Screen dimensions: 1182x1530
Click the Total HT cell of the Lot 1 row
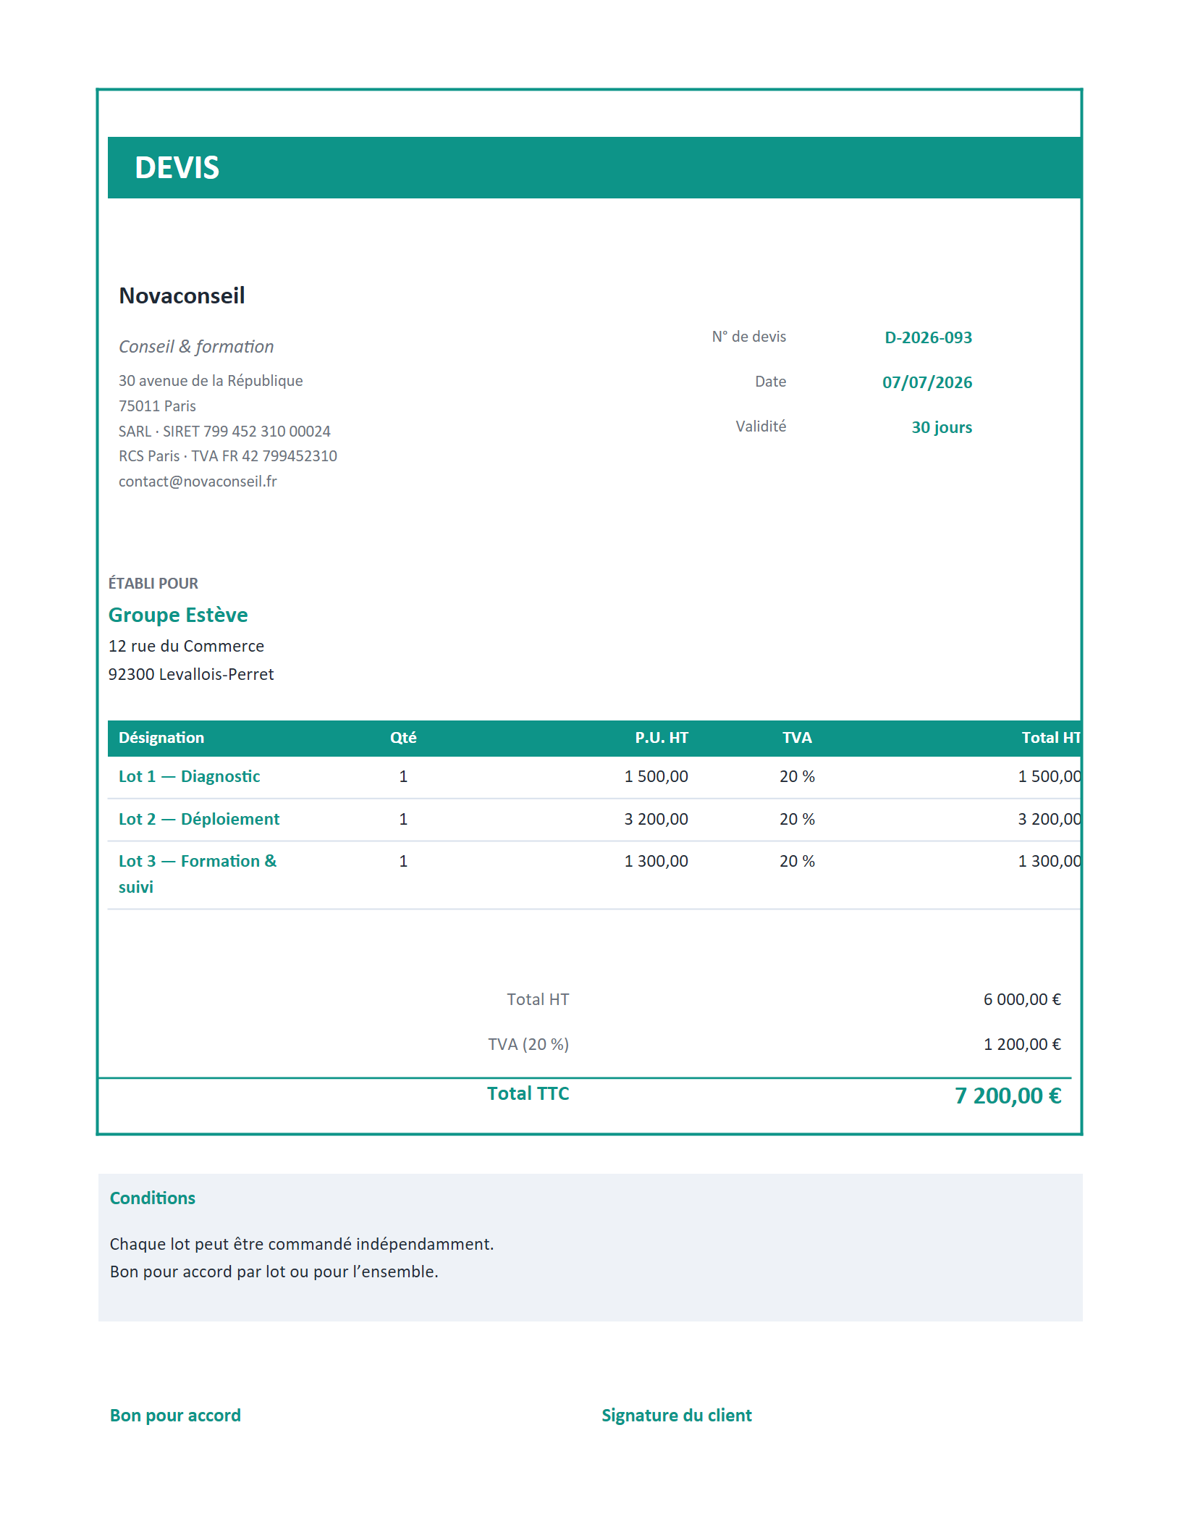coord(1050,777)
